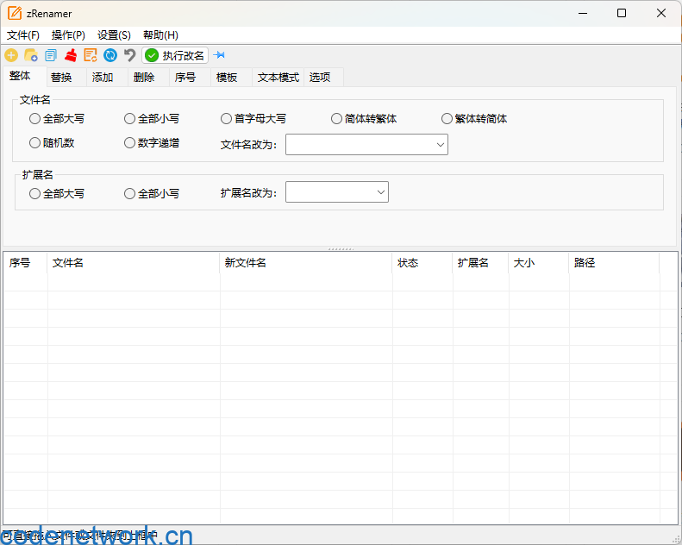
Task: Switch to the 整体 tab
Action: point(24,76)
